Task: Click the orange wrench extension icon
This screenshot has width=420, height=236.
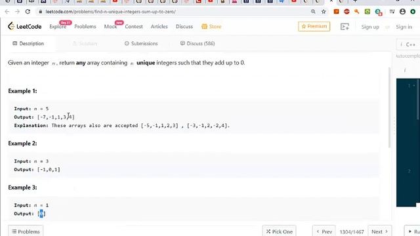Action: 357,12
